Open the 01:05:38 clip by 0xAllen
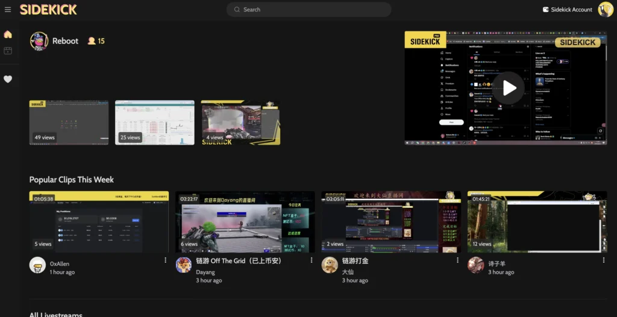Viewport: 617px width, 317px height. 99,222
